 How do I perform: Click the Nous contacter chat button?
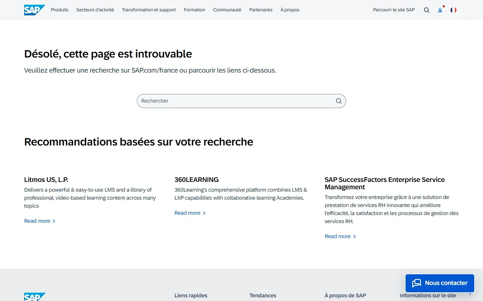click(440, 283)
